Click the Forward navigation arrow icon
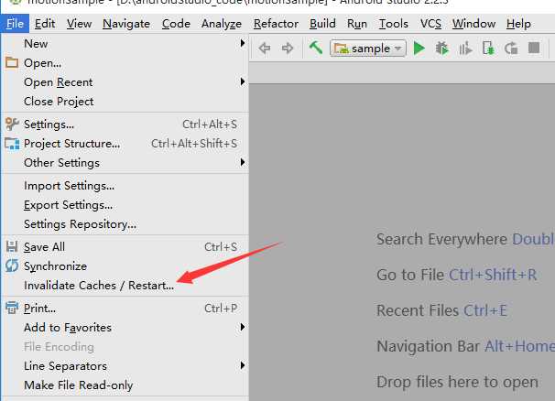 tap(288, 48)
